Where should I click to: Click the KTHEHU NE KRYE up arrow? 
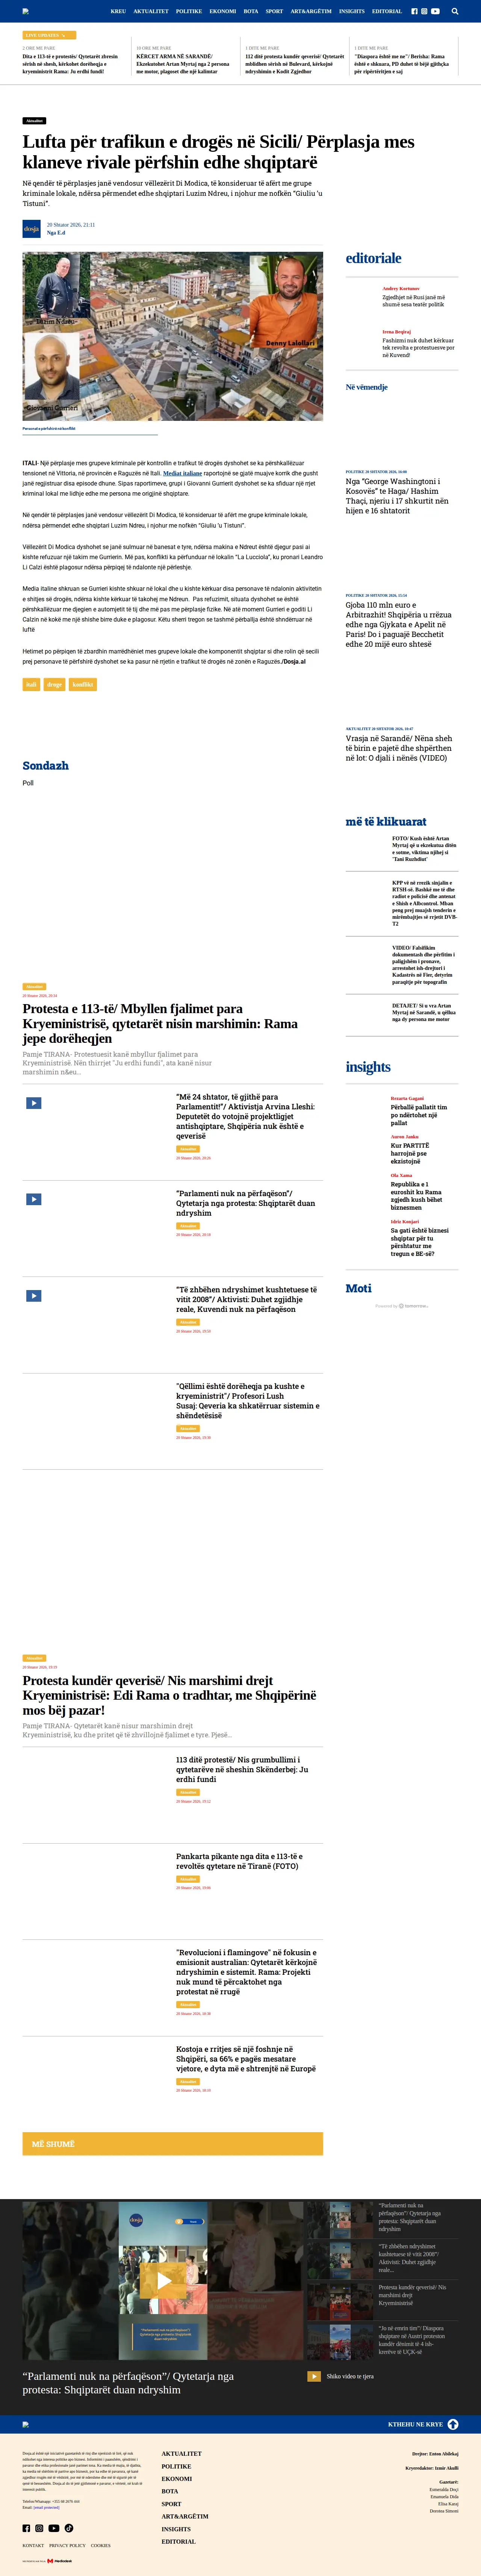pyautogui.click(x=453, y=2424)
